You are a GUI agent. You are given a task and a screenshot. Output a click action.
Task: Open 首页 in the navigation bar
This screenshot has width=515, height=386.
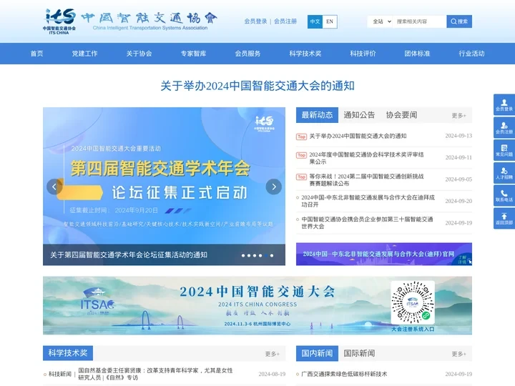pyautogui.click(x=36, y=54)
